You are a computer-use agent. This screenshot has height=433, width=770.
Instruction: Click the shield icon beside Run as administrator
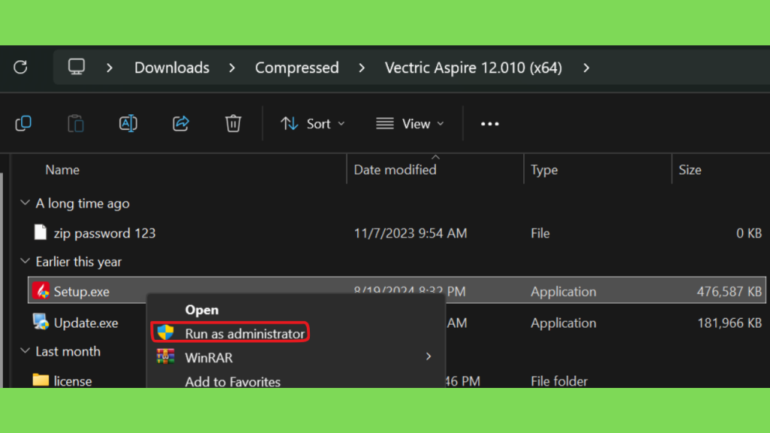tap(165, 333)
